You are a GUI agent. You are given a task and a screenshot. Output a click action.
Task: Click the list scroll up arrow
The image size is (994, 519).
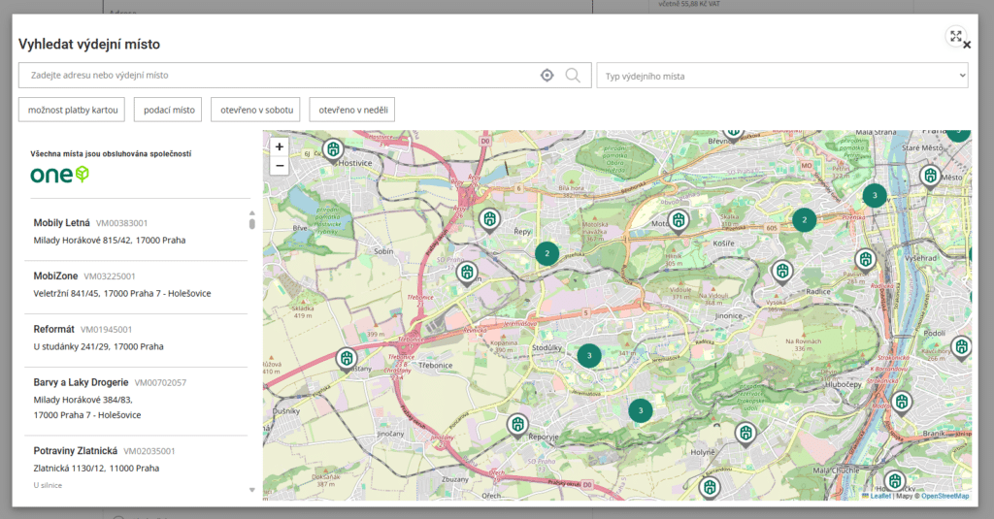(x=251, y=213)
